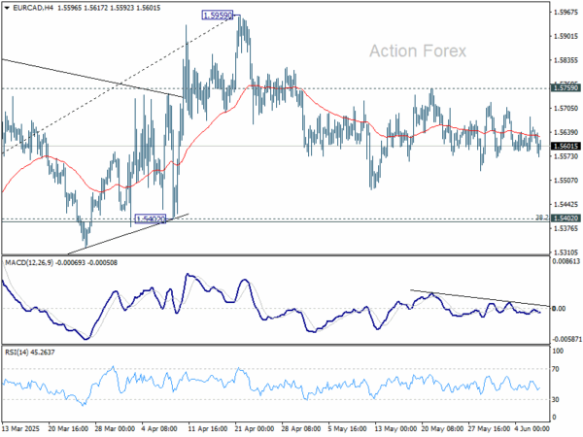This screenshot has height=437, width=583.
Task: Click the 0.008613 MACD scale value
Action: tap(566, 261)
